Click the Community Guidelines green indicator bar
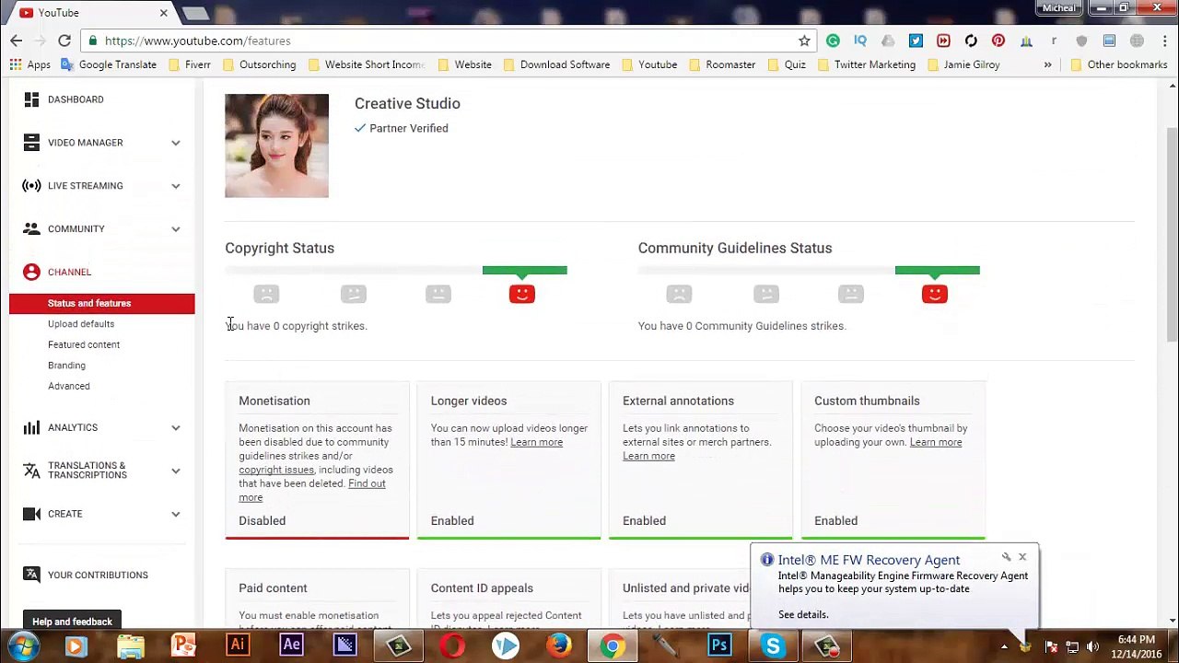Image resolution: width=1179 pixels, height=663 pixels. click(x=938, y=271)
